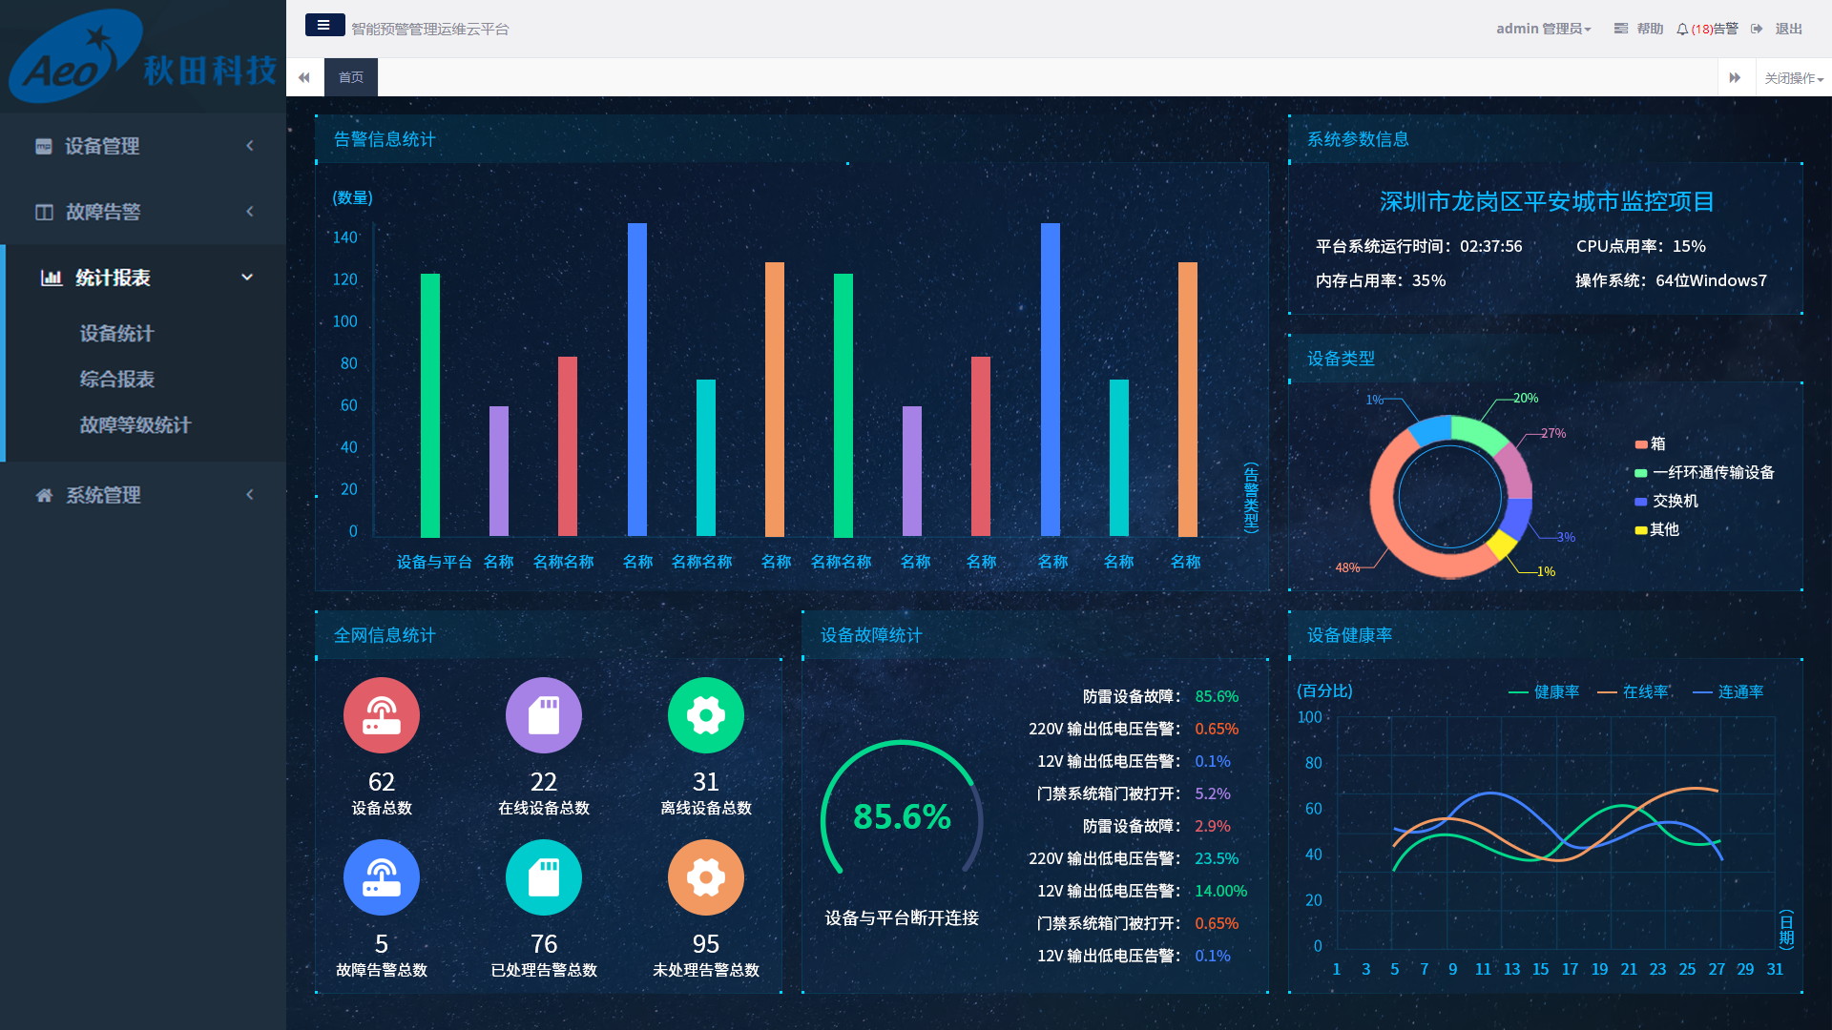This screenshot has width=1832, height=1030.
Task: Click the orange 未处理告警总数 gear icon
Action: coord(706,877)
